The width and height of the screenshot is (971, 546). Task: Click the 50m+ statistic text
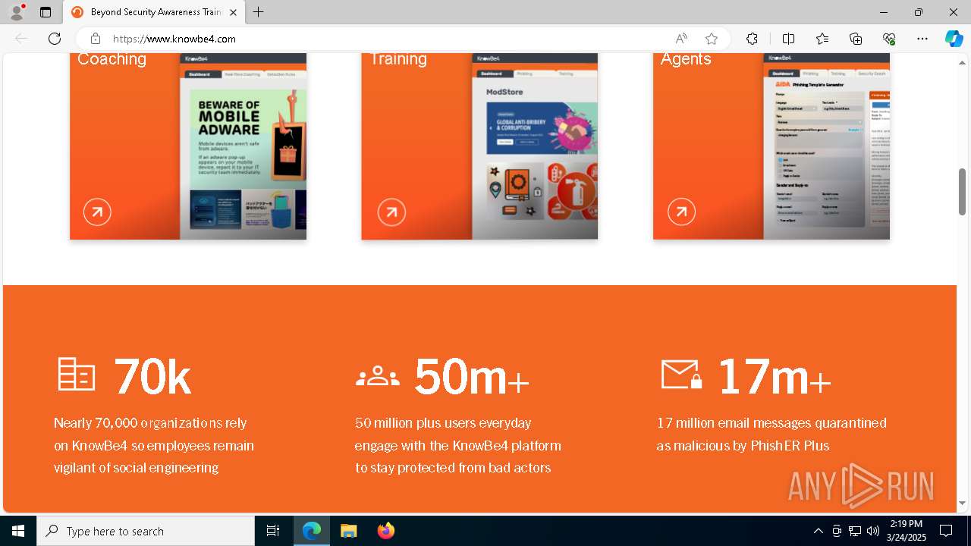pyautogui.click(x=472, y=376)
